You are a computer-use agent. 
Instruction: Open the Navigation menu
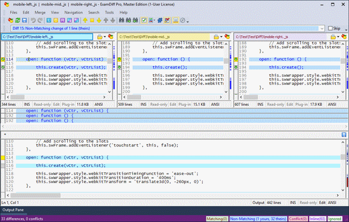click(73, 12)
